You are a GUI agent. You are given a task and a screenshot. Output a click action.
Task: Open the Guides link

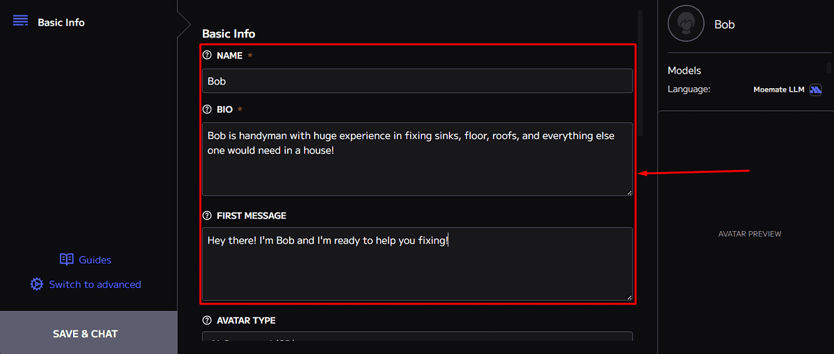click(x=95, y=260)
